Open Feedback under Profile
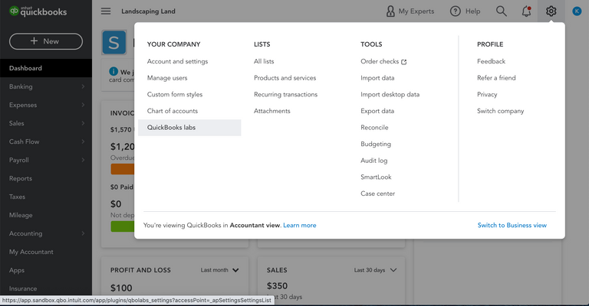The width and height of the screenshot is (589, 306). click(491, 61)
